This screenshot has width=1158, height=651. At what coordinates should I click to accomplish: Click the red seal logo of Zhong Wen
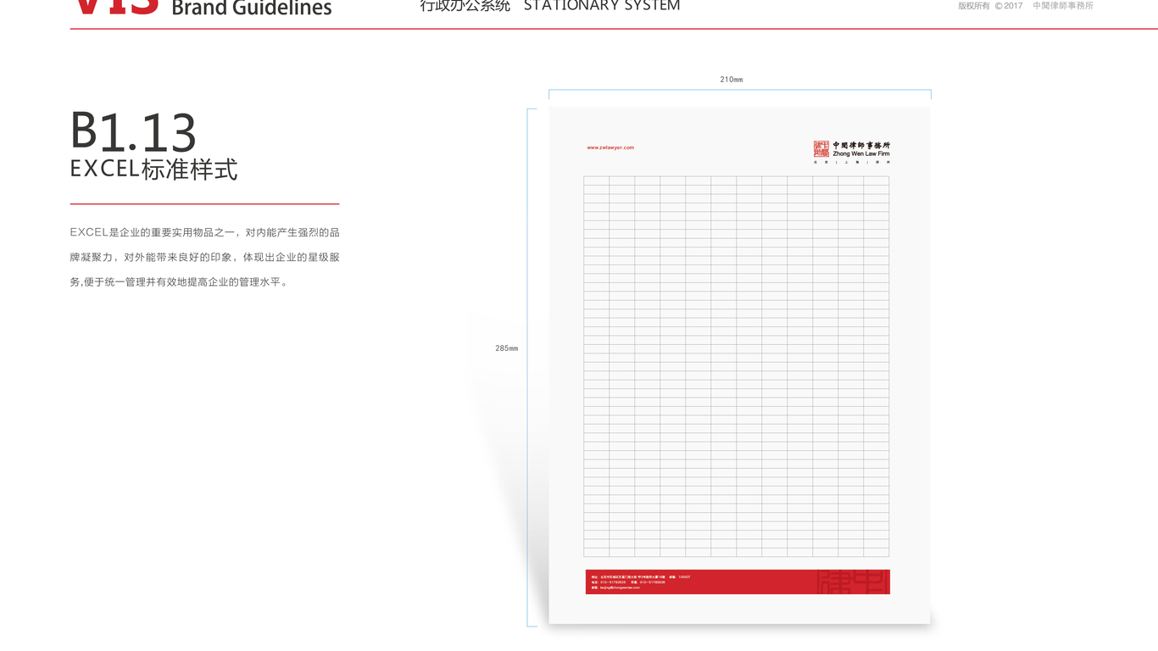tap(821, 149)
